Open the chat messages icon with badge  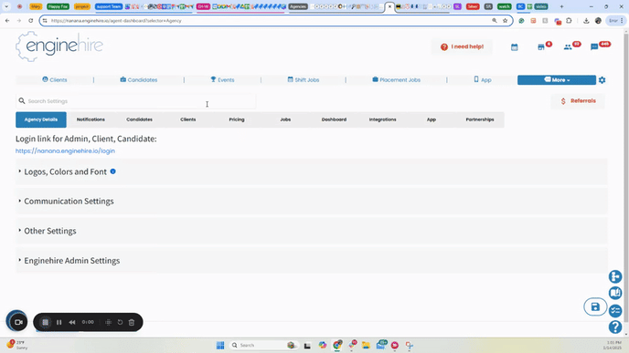(x=594, y=47)
